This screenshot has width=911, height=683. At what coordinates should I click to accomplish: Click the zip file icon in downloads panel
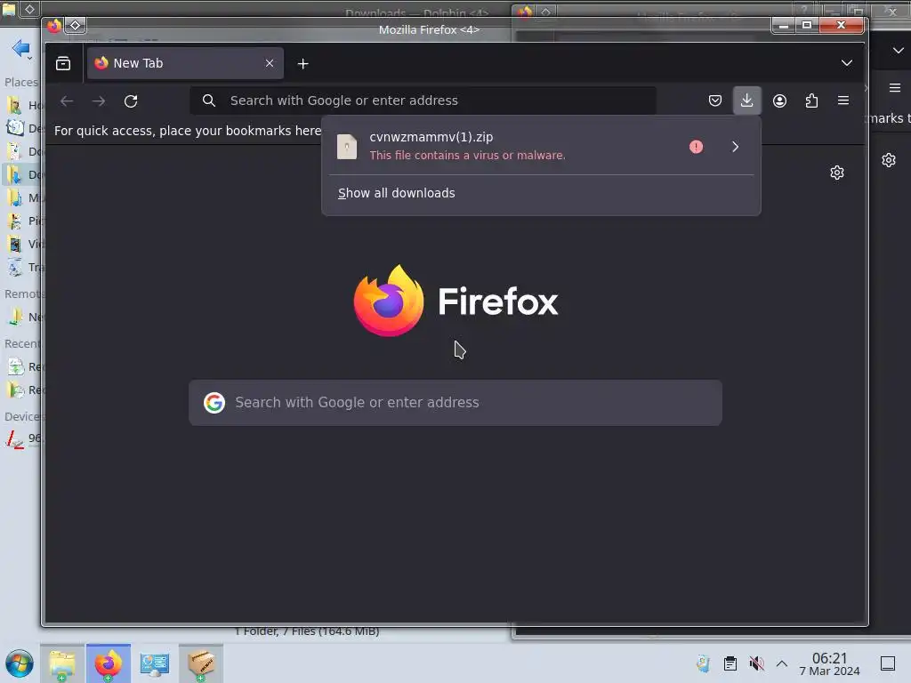347,147
